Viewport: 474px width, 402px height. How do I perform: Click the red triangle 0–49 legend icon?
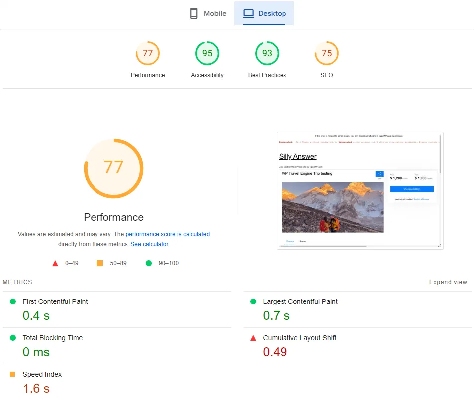point(55,263)
